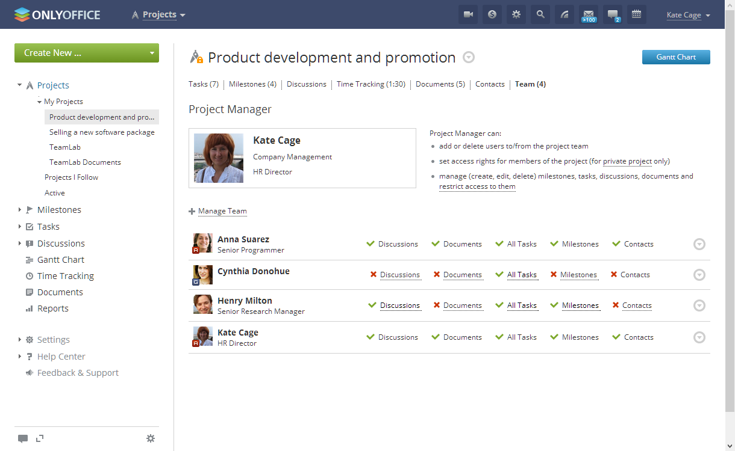Open the feed icon in top bar
Image resolution: width=735 pixels, height=451 pixels.
tap(565, 14)
